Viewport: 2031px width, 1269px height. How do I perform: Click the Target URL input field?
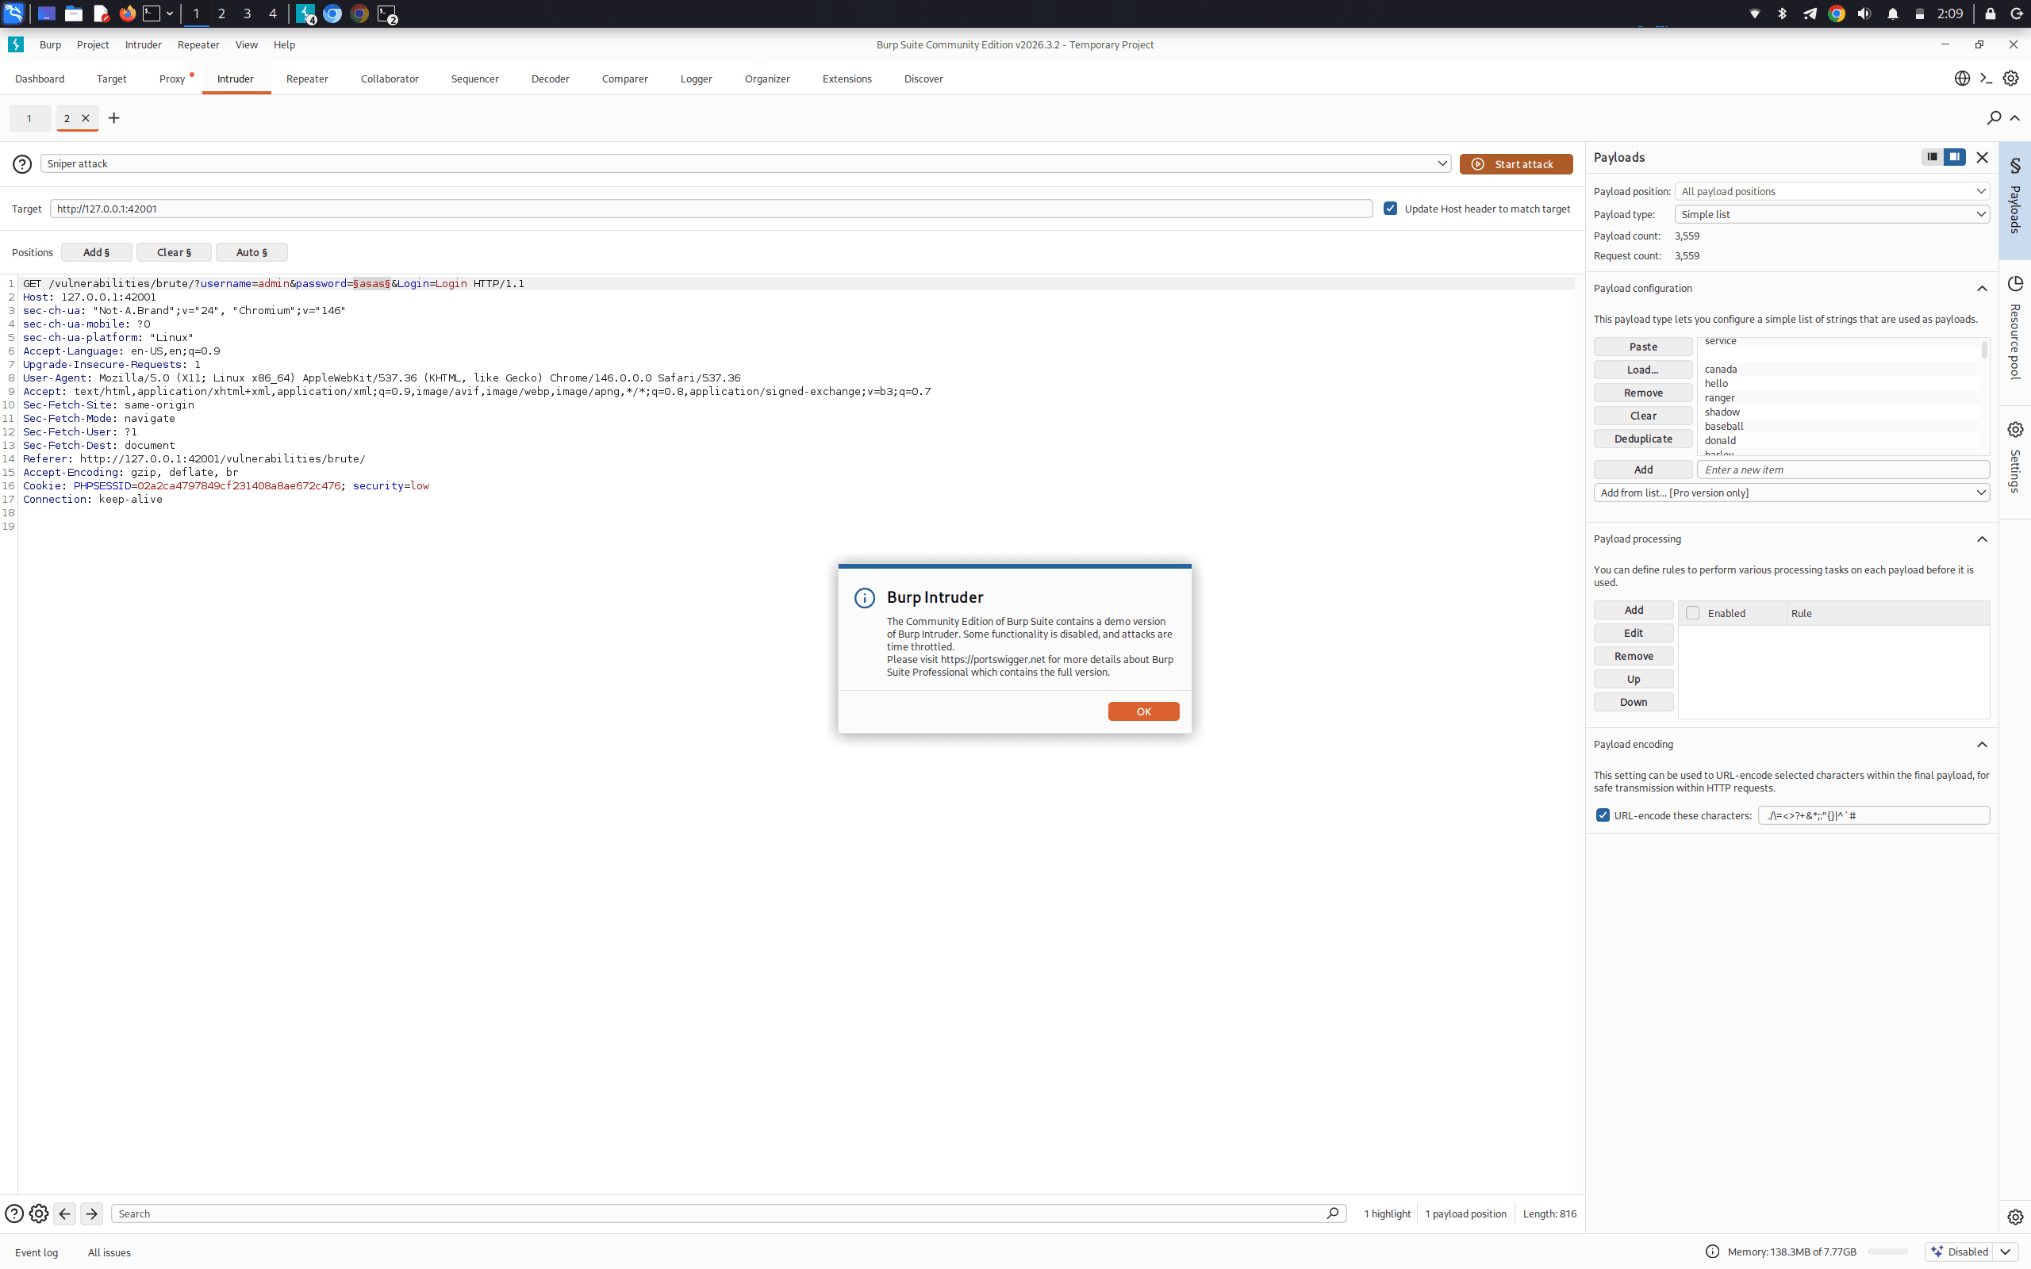click(x=711, y=208)
